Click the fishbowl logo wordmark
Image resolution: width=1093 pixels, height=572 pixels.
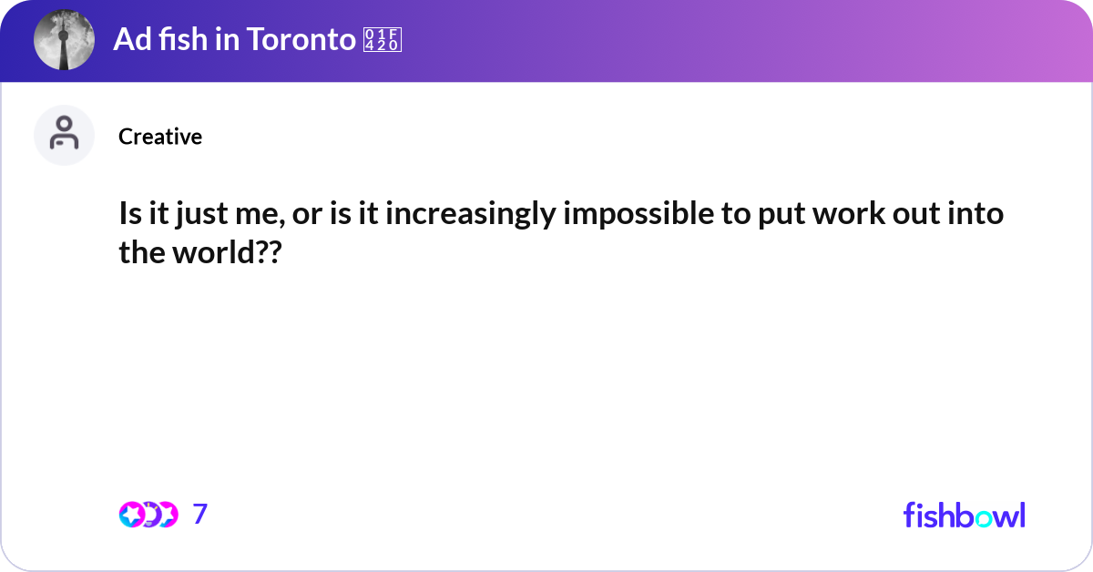click(x=964, y=516)
